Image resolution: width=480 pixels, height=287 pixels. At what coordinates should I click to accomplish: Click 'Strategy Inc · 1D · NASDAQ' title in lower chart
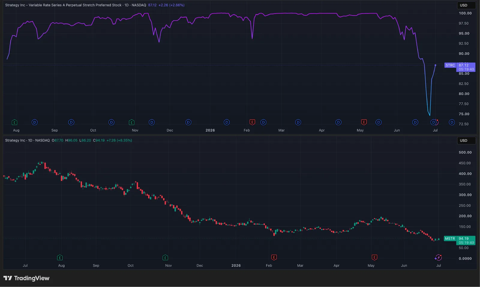pos(27,140)
